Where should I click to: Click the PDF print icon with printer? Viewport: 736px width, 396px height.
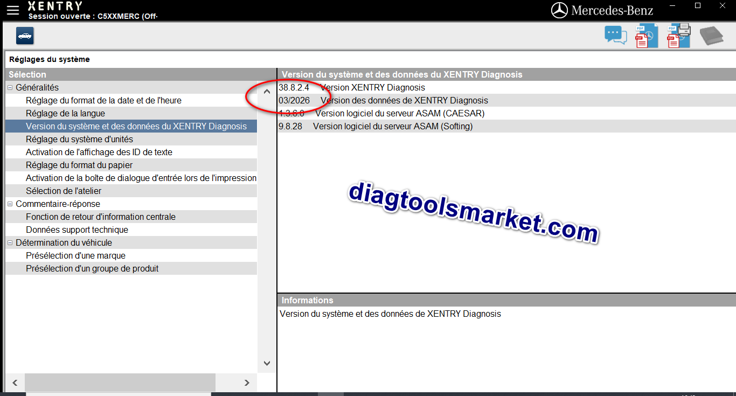click(x=678, y=36)
